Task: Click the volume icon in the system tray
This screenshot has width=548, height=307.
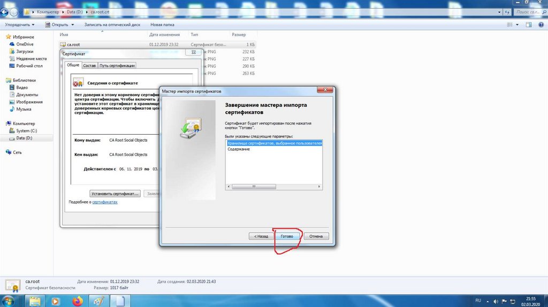Action: point(496,301)
